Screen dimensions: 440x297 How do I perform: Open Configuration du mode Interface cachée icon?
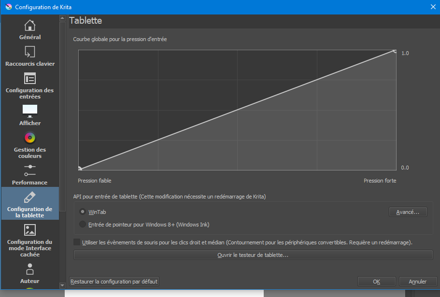[x=30, y=230]
